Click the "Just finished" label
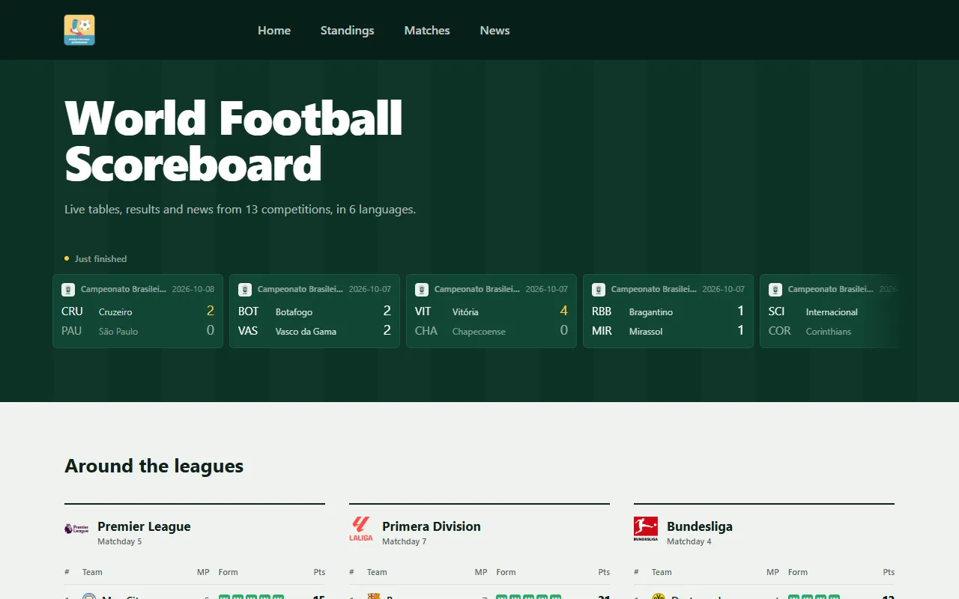959x599 pixels. click(101, 259)
